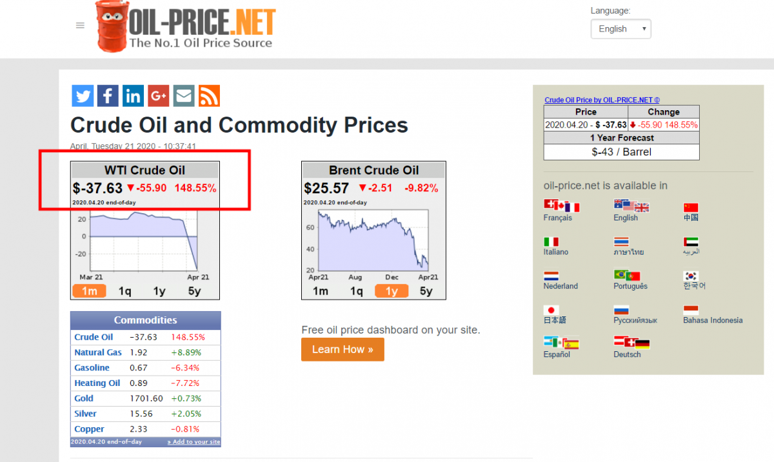Viewport: 774px width, 462px height.
Task: Switch the WTI chart to the 1y range
Action: [159, 291]
